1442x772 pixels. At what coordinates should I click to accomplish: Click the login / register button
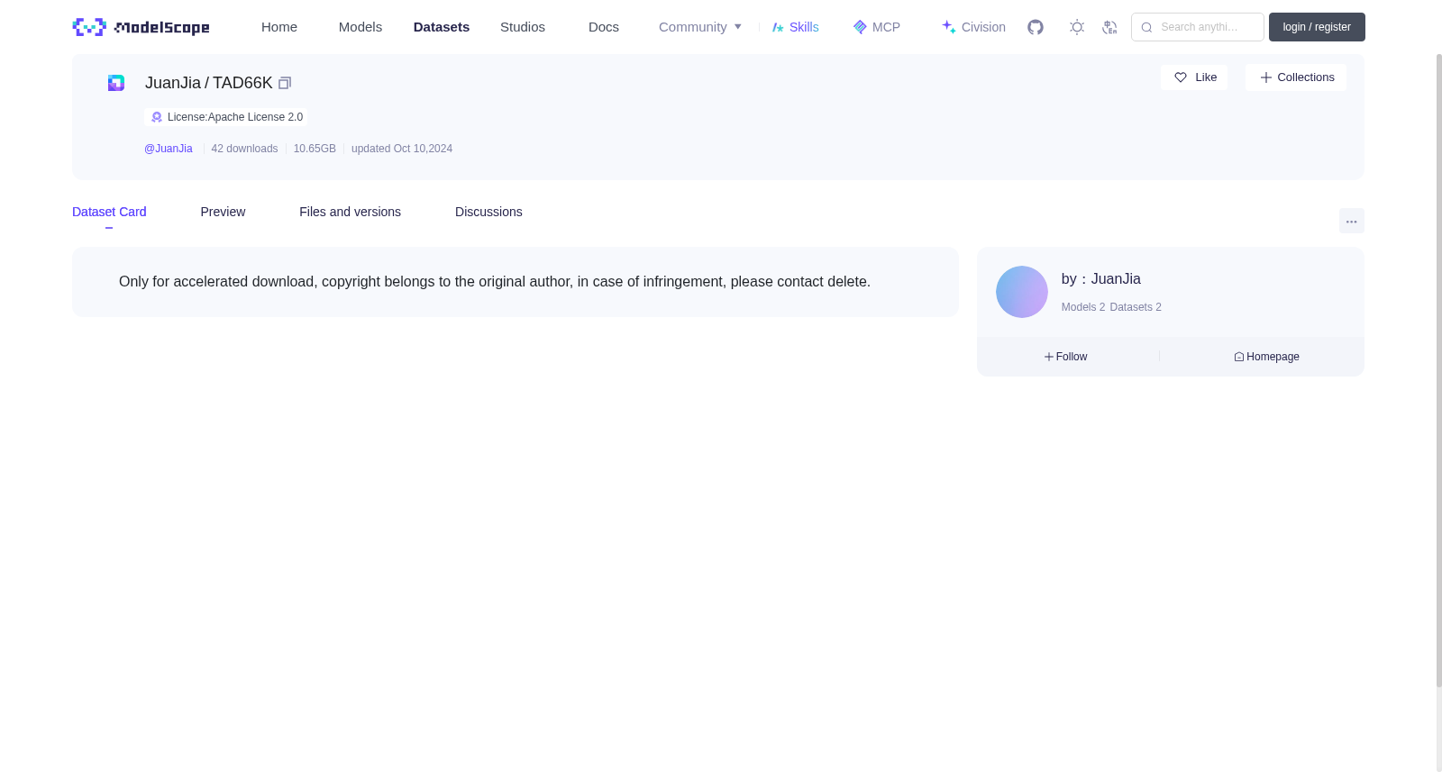click(x=1317, y=27)
